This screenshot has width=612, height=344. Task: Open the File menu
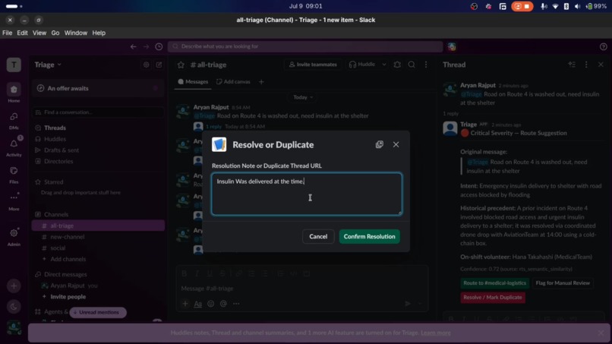click(7, 33)
